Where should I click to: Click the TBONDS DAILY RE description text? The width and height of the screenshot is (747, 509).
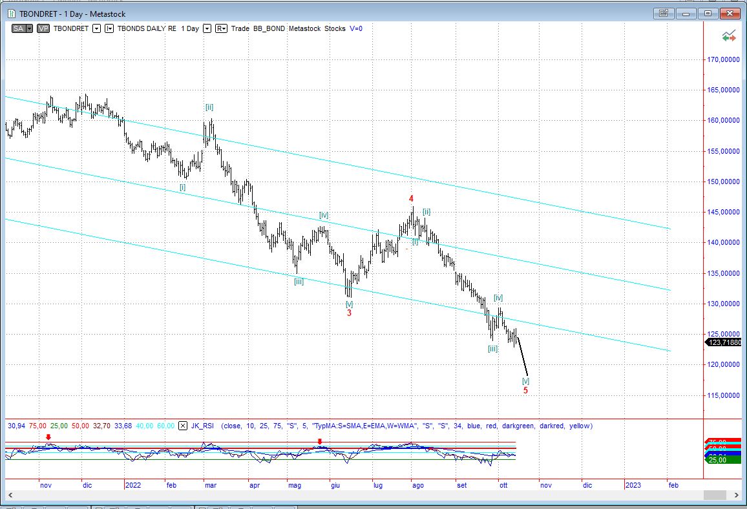tap(147, 28)
